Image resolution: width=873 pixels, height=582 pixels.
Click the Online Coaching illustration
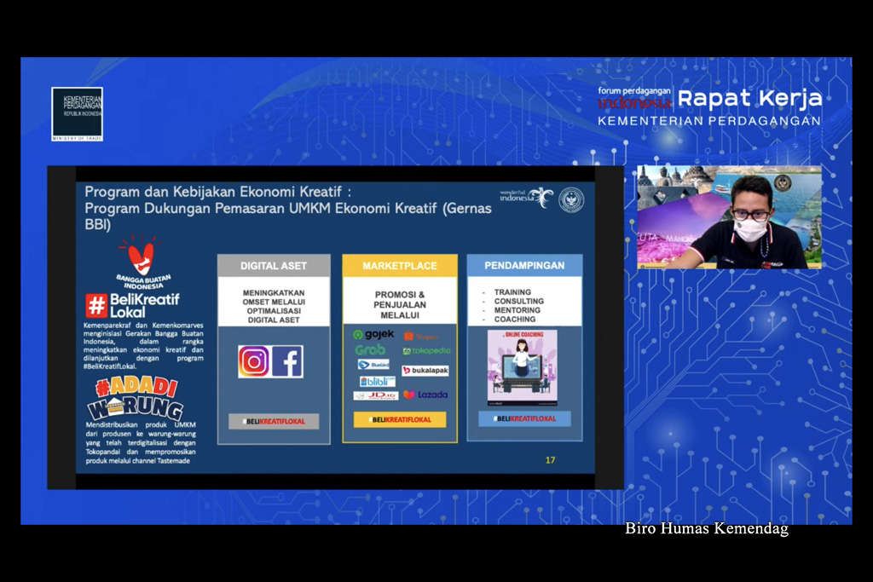coord(523,368)
